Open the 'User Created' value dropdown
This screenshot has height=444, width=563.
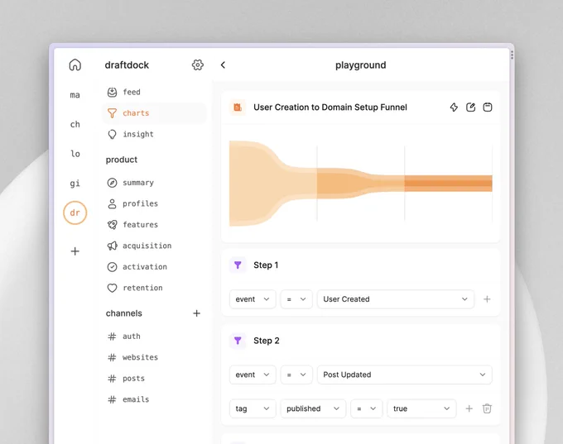pyautogui.click(x=396, y=299)
